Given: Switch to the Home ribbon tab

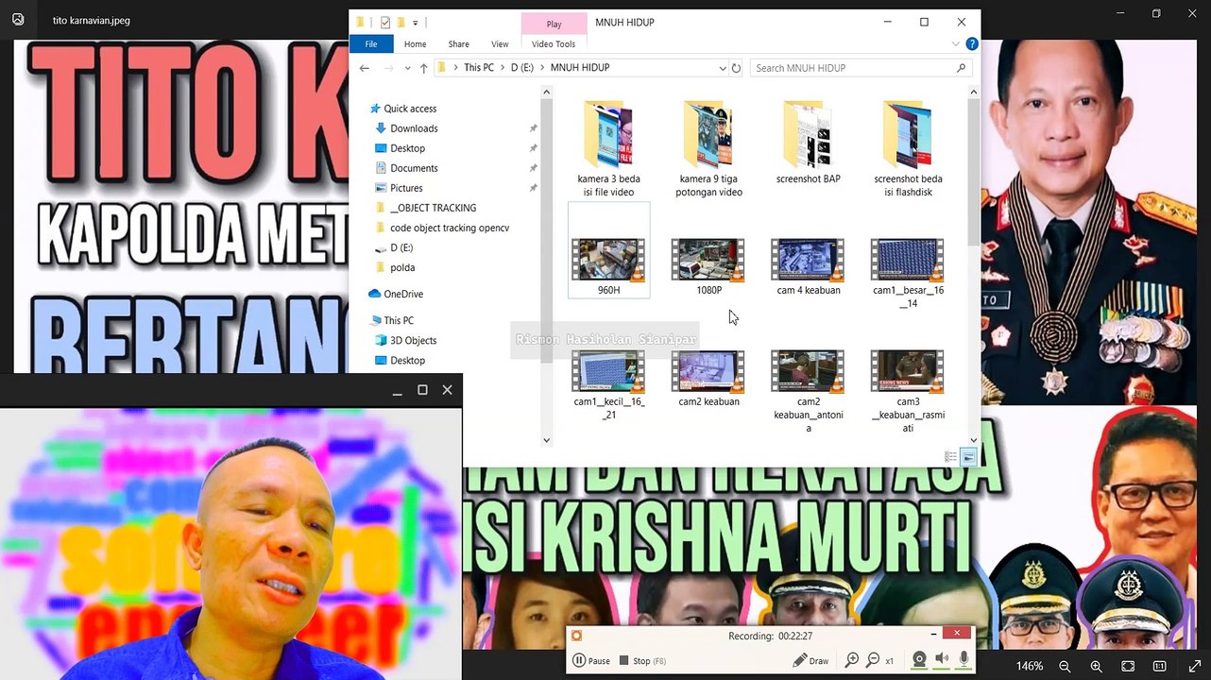Looking at the screenshot, I should tap(415, 43).
